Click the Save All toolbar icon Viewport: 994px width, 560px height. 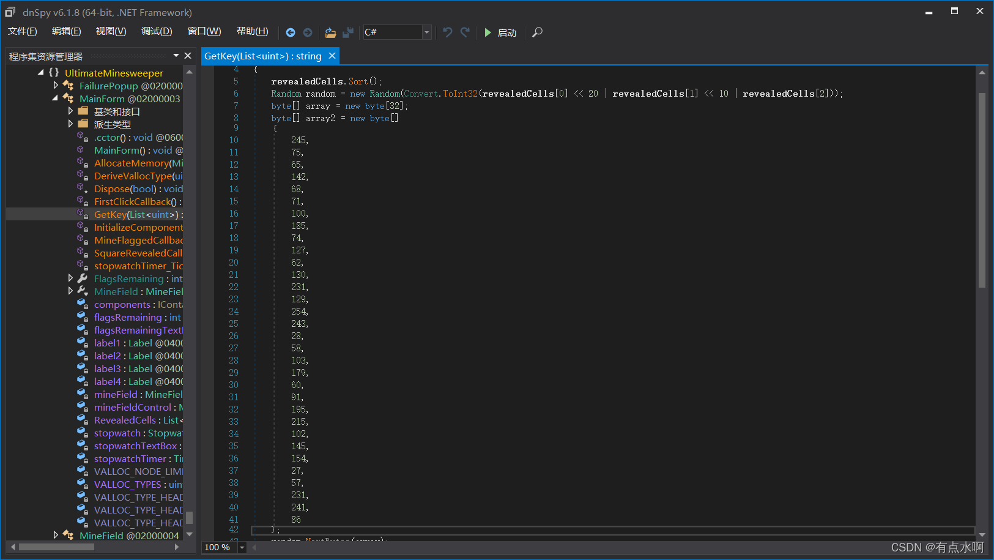point(348,32)
